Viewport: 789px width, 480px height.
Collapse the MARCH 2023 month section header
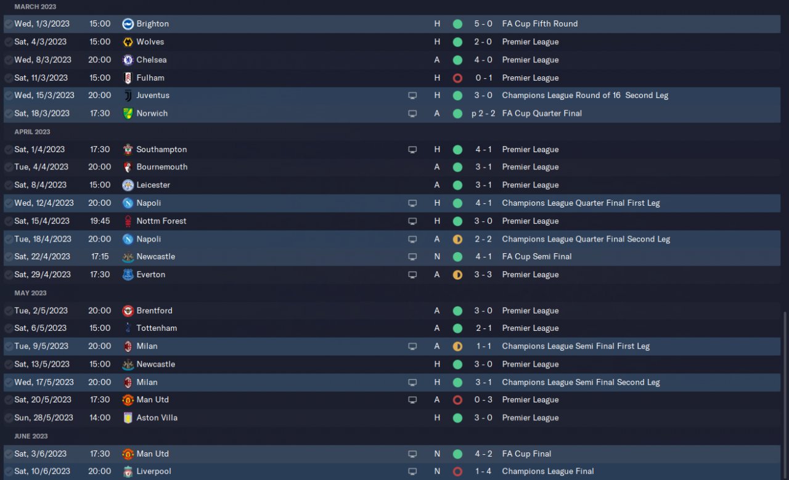pyautogui.click(x=35, y=7)
